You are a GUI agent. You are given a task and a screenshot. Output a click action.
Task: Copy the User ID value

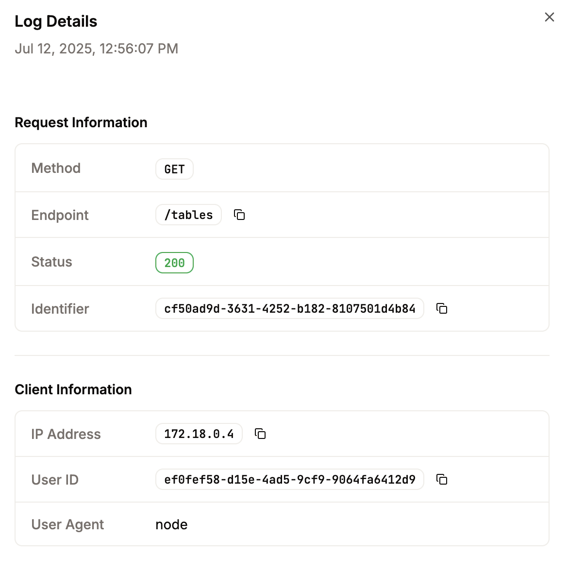442,479
